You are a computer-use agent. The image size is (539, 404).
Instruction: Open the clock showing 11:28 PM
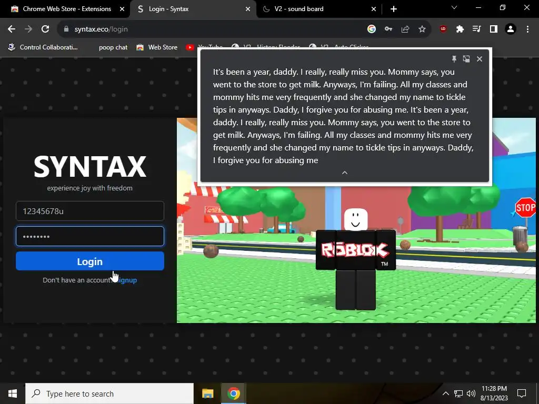(494, 393)
